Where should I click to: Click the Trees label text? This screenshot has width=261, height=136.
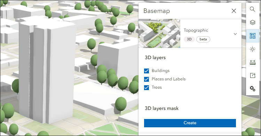(157, 87)
